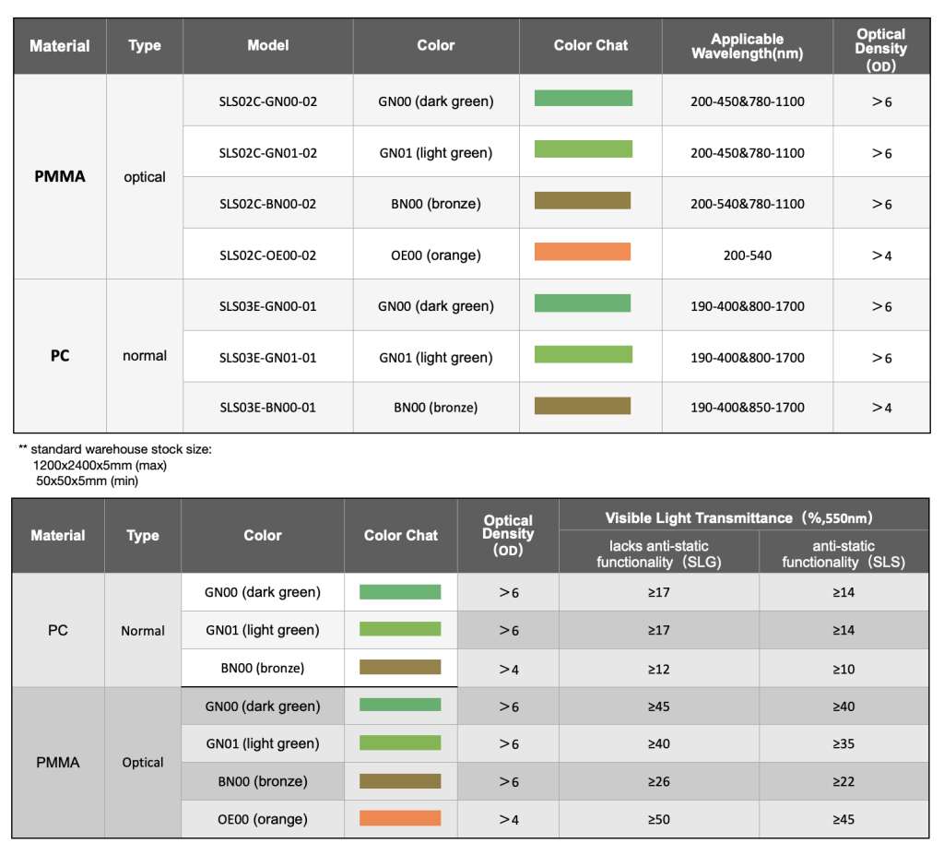Click the bold PMMA material cell in top table
944x855 pixels.
click(x=60, y=176)
